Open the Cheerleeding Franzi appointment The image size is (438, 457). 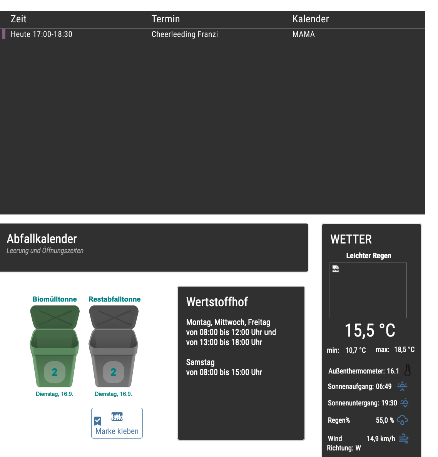(x=185, y=34)
